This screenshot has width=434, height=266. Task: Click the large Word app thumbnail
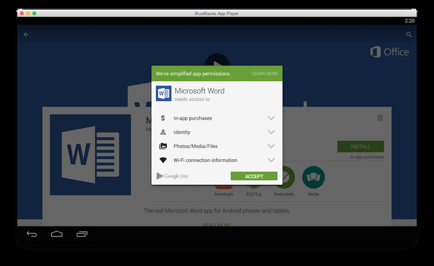[90, 155]
